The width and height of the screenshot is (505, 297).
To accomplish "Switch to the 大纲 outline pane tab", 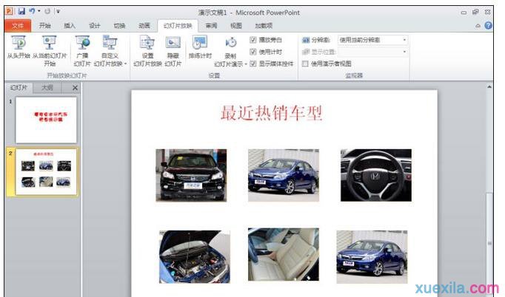I will 47,87.
